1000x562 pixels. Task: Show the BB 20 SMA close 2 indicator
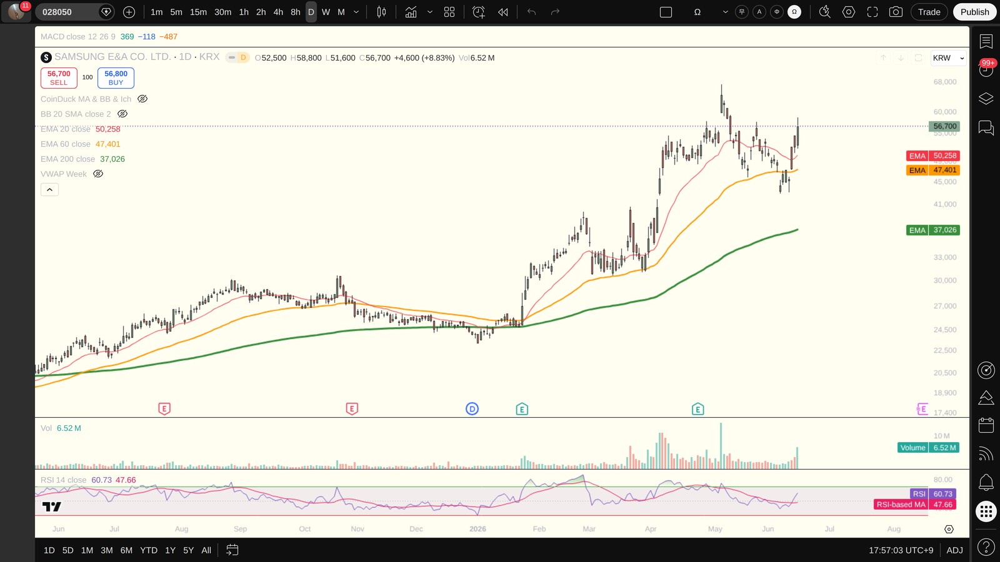coord(122,114)
